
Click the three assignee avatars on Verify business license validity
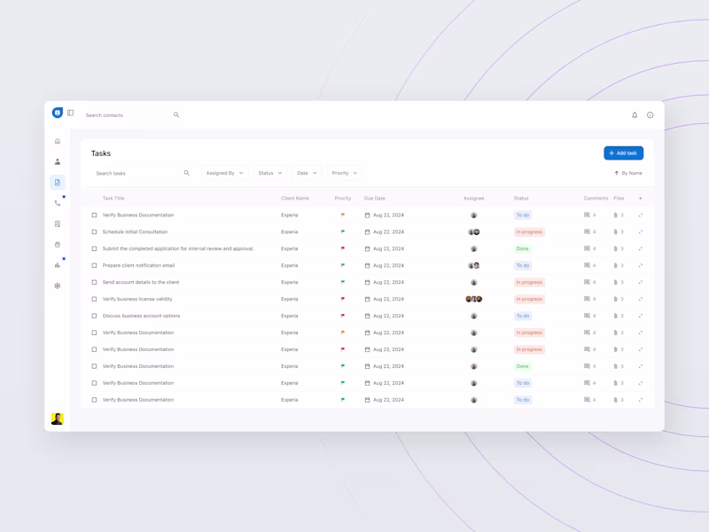click(473, 299)
